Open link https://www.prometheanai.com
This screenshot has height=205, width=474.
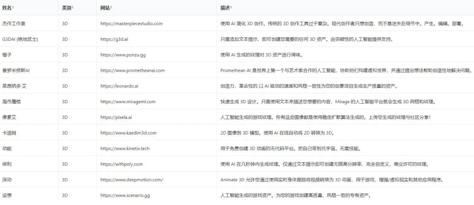pos(133,70)
